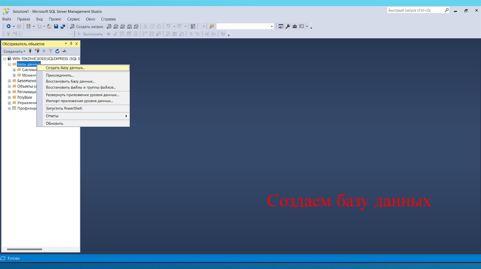Open the Справка menu
This screenshot has height=269, width=481.
tap(109, 19)
